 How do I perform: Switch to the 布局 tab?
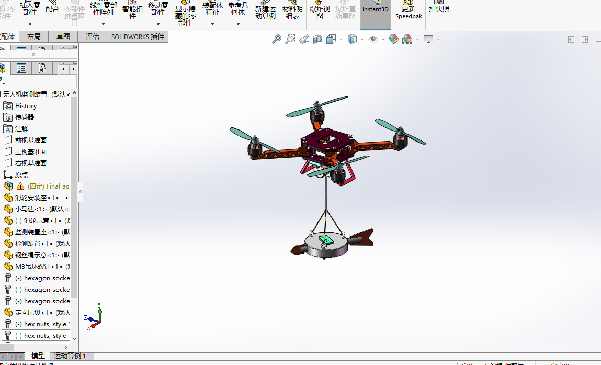pos(33,37)
